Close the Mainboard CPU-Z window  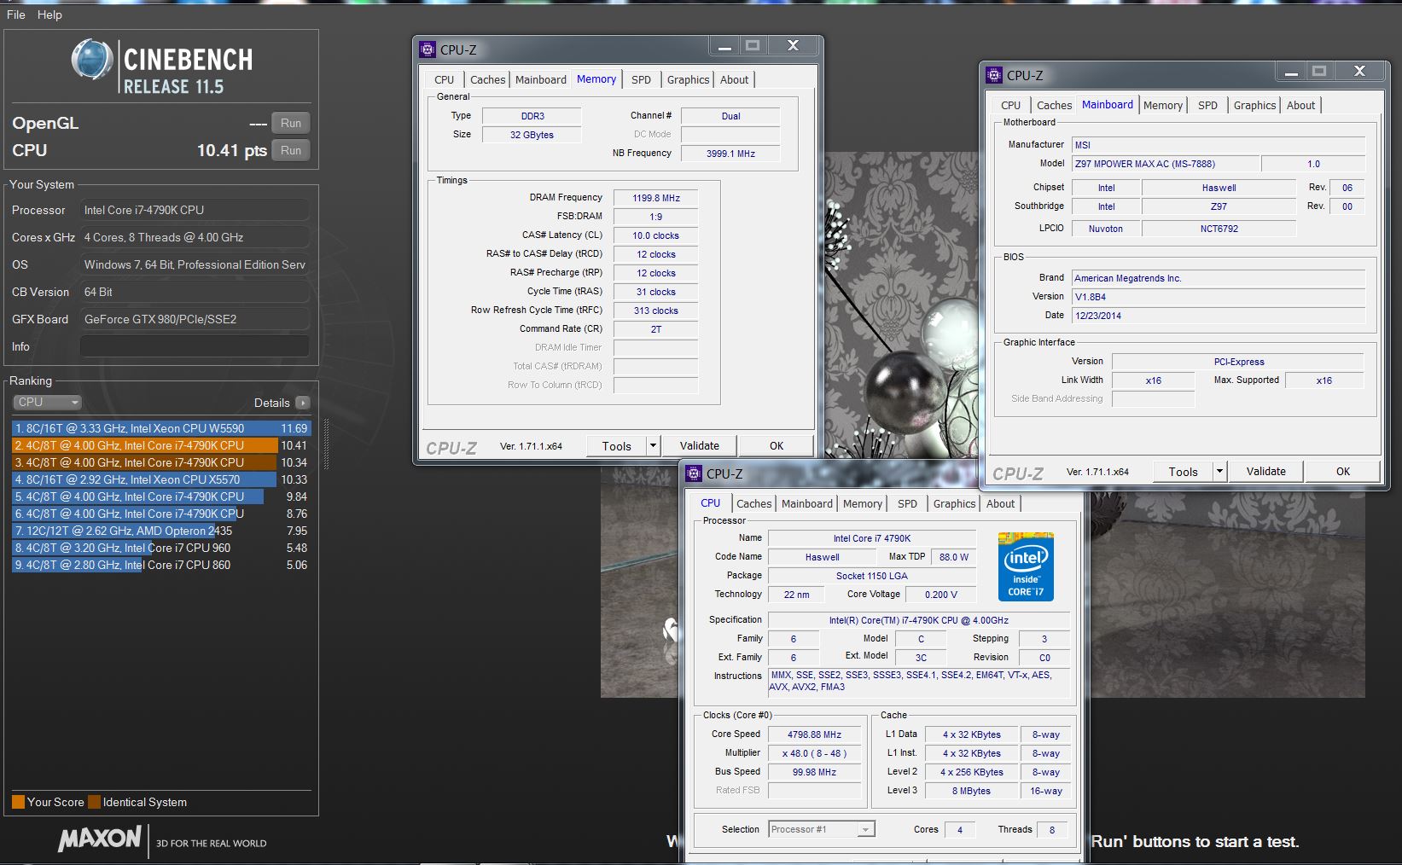point(1359,72)
